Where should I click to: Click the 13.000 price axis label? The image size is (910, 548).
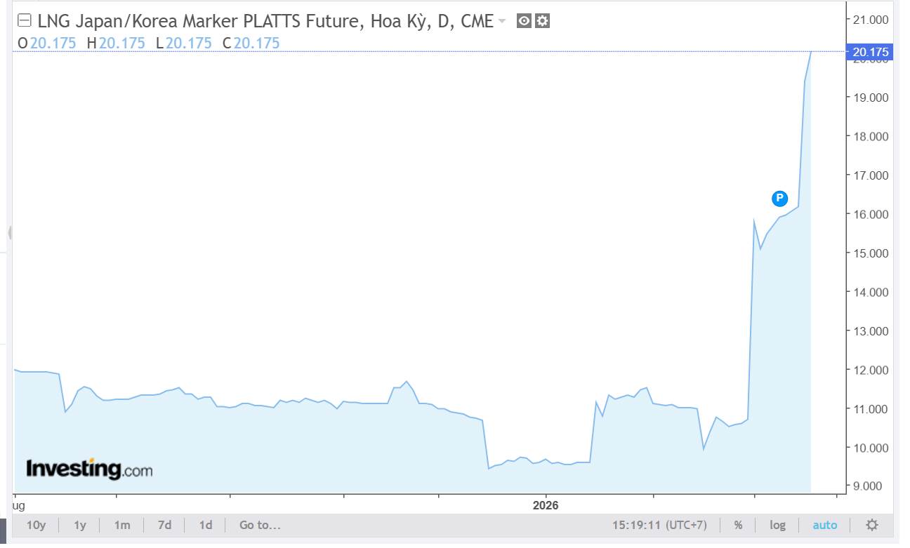coord(869,331)
